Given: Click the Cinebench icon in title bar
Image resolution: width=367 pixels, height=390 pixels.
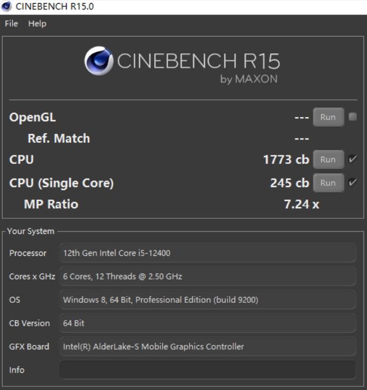Looking at the screenshot, I should pos(6,6).
